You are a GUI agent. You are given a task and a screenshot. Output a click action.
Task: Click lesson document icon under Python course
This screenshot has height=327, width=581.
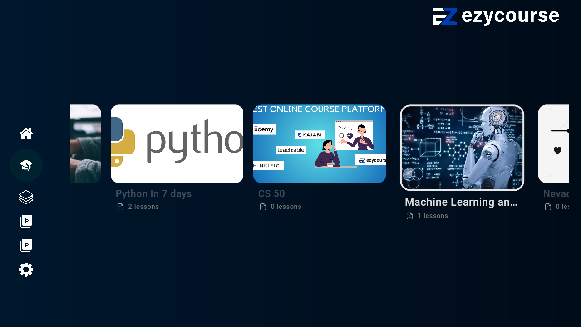pos(120,207)
